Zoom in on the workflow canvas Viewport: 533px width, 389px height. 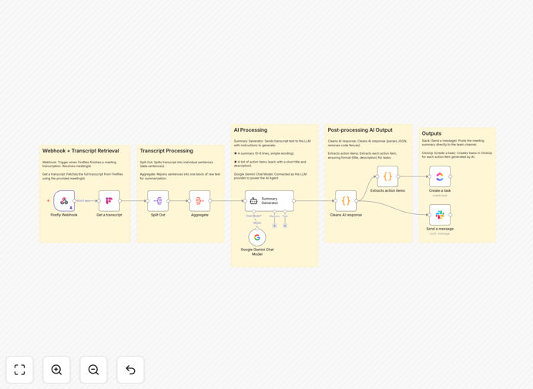pyautogui.click(x=56, y=370)
